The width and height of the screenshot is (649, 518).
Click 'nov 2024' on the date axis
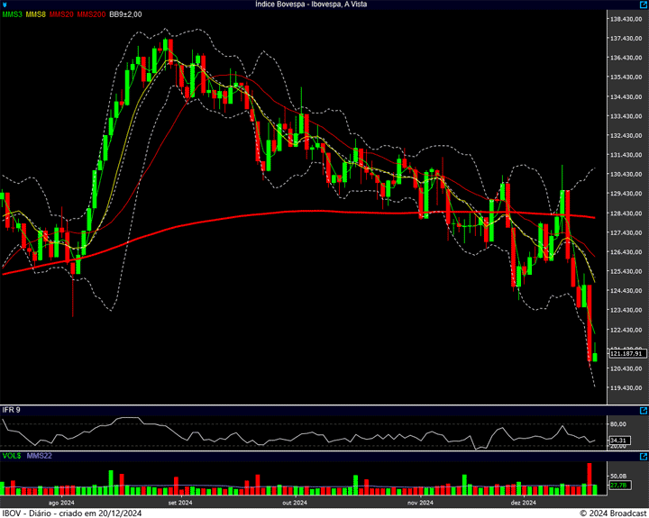420,502
